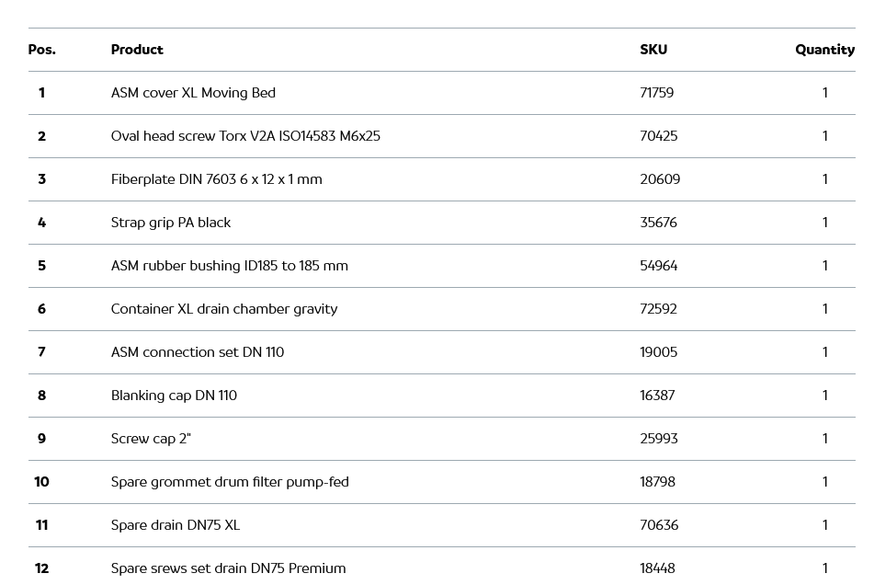Open the ASM rubber bushing ID185 product
This screenshot has height=585, width=874.
pyautogui.click(x=229, y=266)
